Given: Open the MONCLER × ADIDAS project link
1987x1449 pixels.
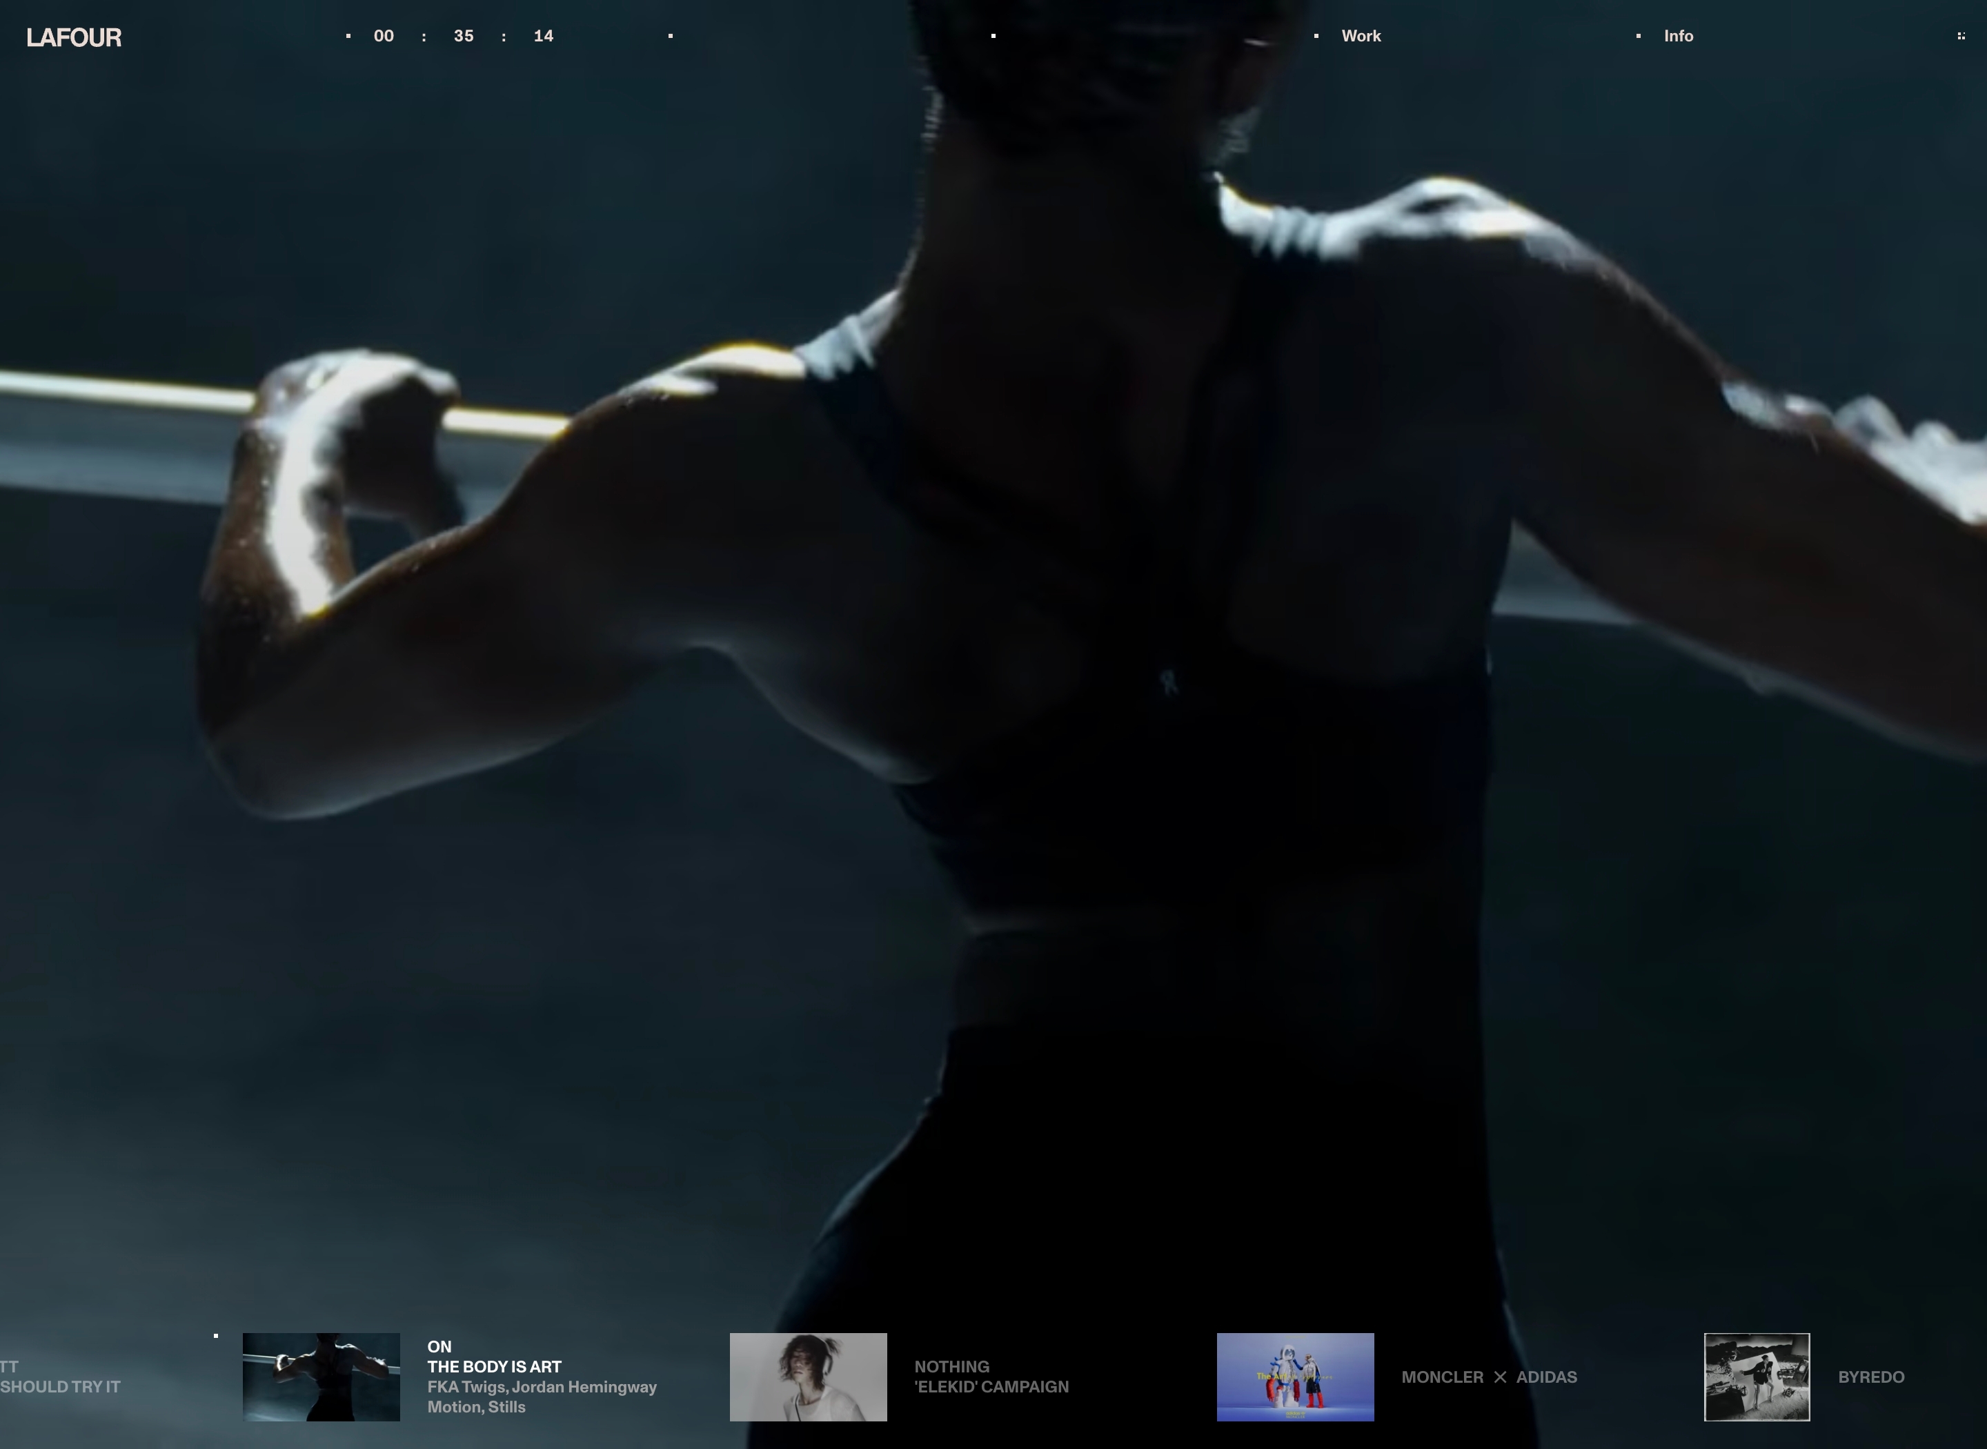Looking at the screenshot, I should click(x=1489, y=1377).
